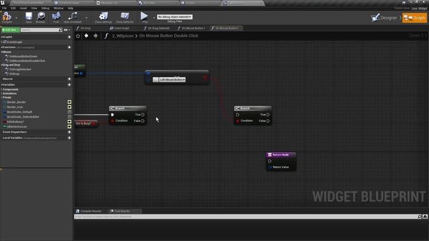Click the Return Value pin on Return Node

[x=269, y=167]
